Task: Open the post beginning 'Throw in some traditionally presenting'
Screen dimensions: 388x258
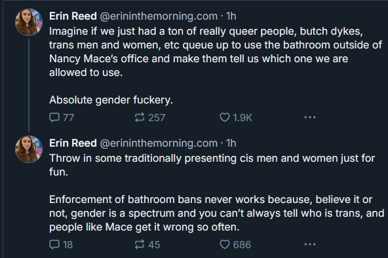Action: 216,193
